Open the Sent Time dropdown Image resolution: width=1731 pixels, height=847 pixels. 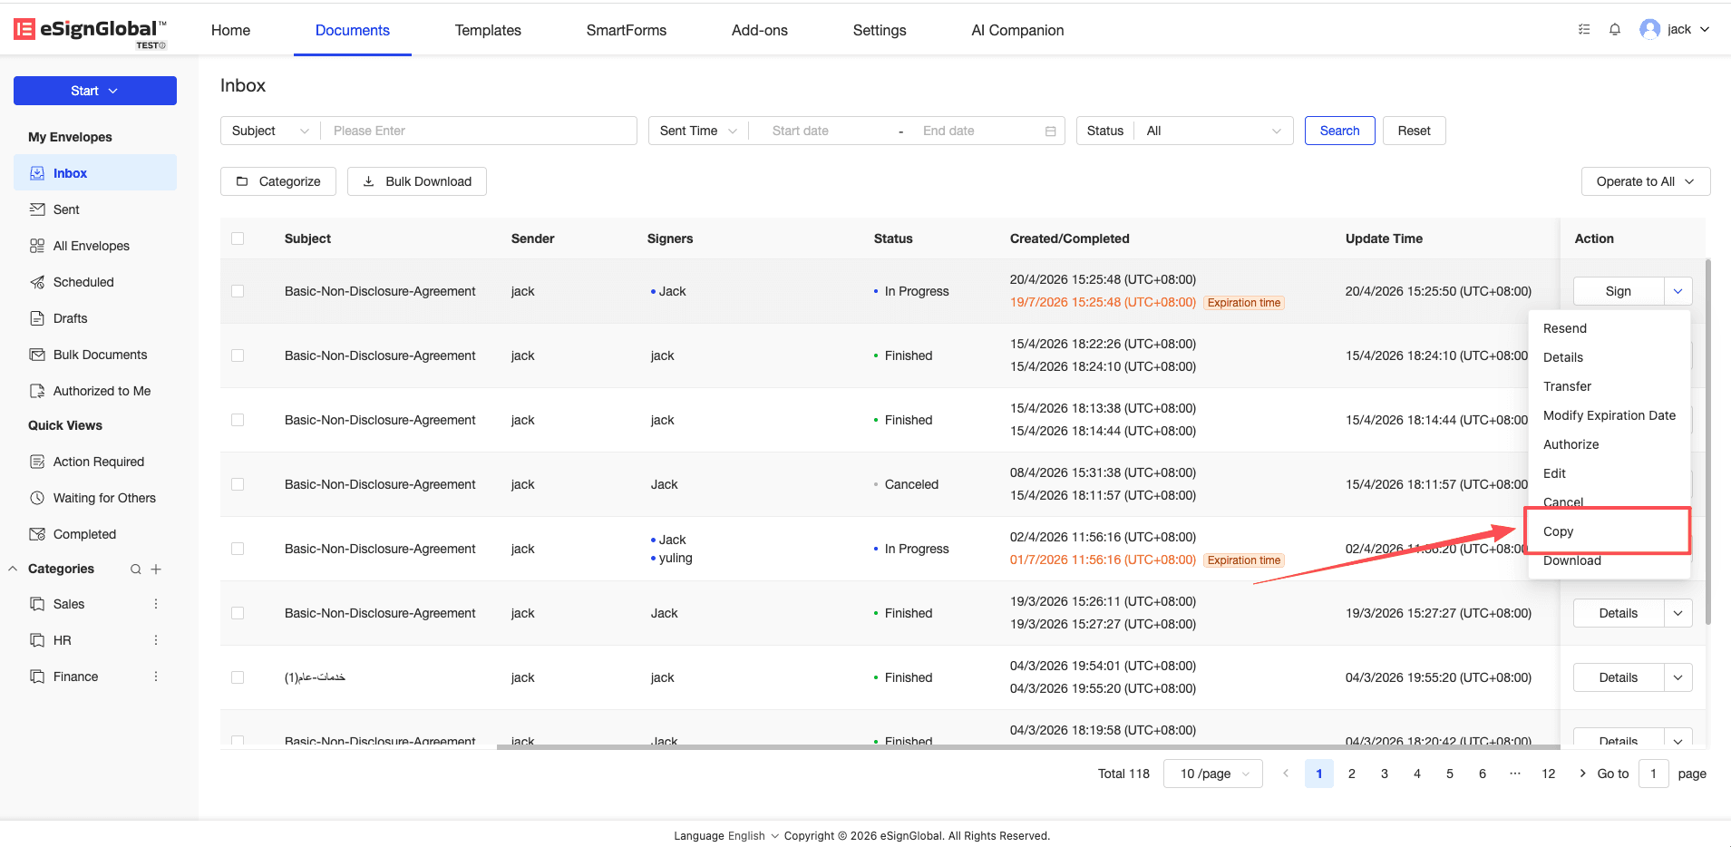tap(698, 131)
